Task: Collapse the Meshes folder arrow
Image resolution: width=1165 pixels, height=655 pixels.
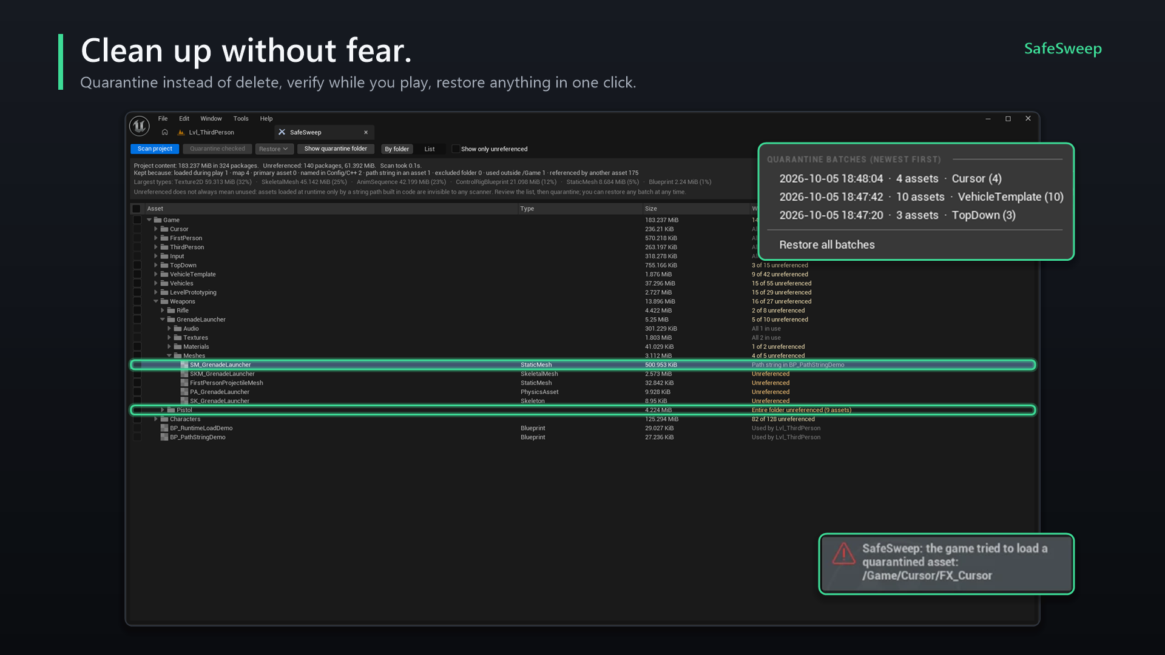Action: click(169, 356)
